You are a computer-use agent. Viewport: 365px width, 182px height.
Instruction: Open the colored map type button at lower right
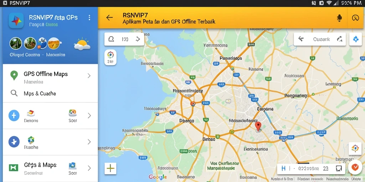[355, 149]
